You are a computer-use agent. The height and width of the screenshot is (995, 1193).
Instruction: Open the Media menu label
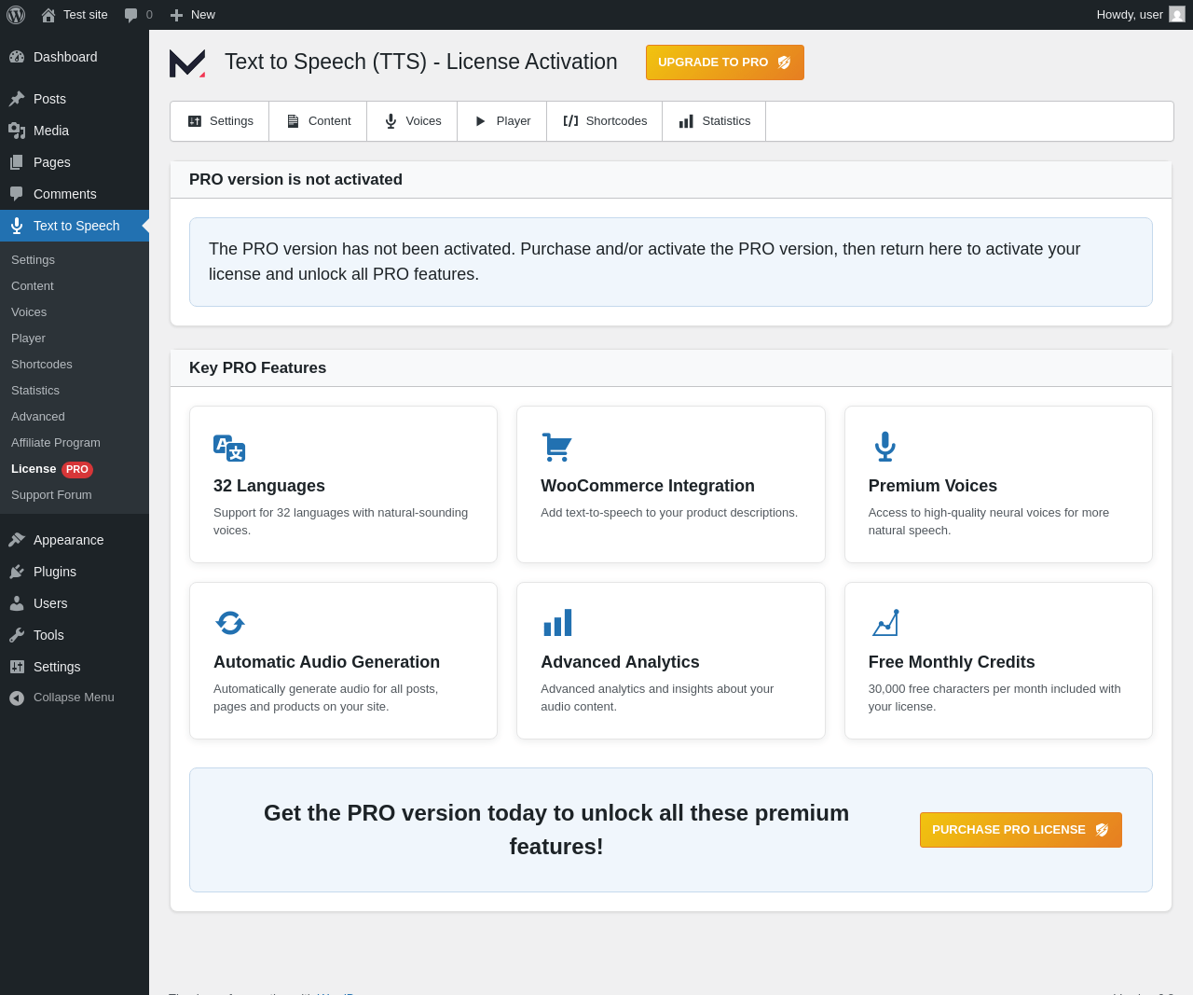[51, 131]
